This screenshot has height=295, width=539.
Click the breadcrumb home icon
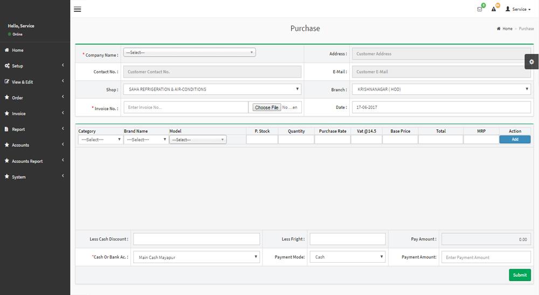(x=499, y=29)
